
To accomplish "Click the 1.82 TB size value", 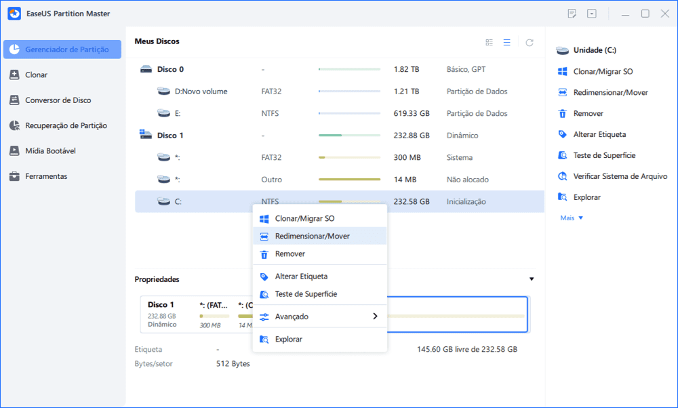I will 406,69.
